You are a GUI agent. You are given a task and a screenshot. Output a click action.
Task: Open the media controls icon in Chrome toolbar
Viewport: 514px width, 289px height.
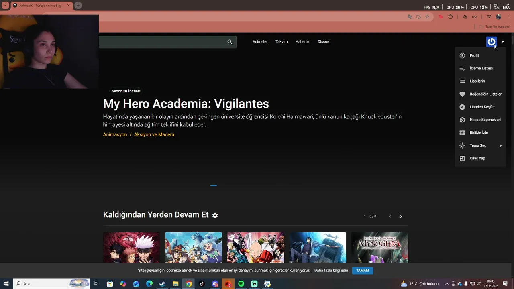pos(489,17)
